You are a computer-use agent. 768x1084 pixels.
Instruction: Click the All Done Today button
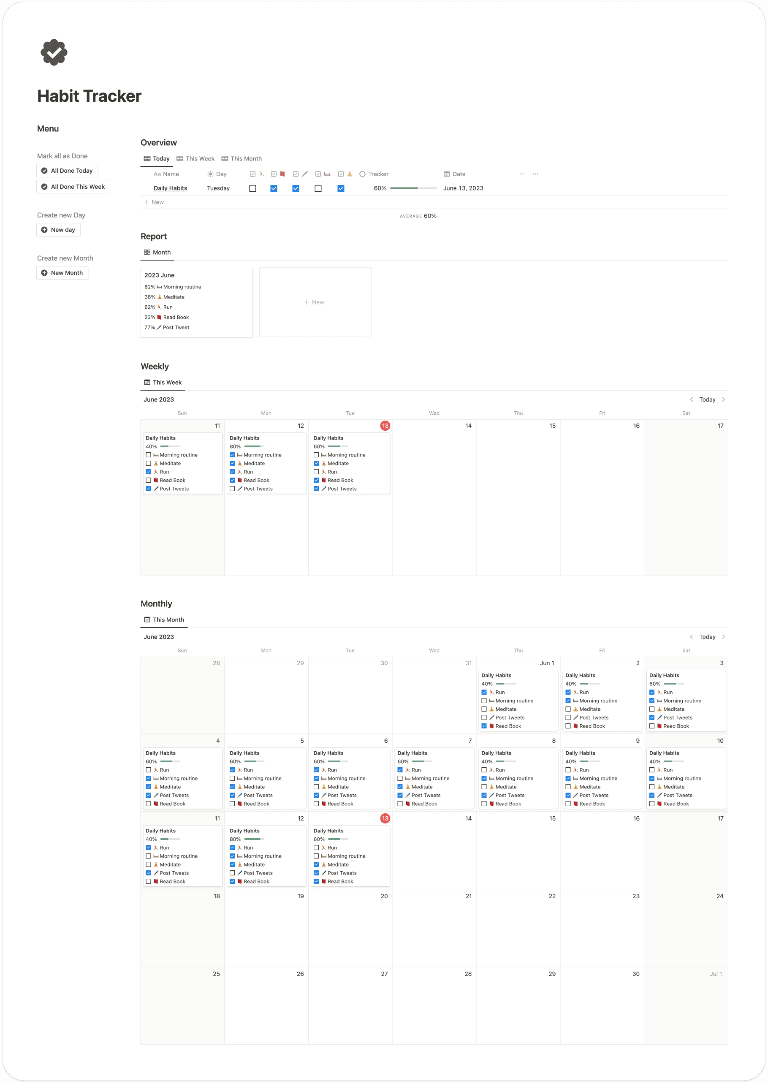(x=67, y=170)
